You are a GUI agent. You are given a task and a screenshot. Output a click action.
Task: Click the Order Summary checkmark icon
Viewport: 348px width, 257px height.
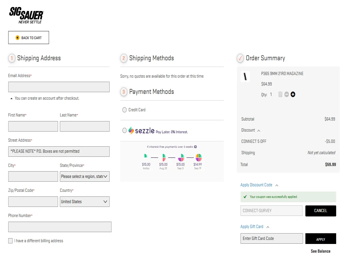pos(240,58)
